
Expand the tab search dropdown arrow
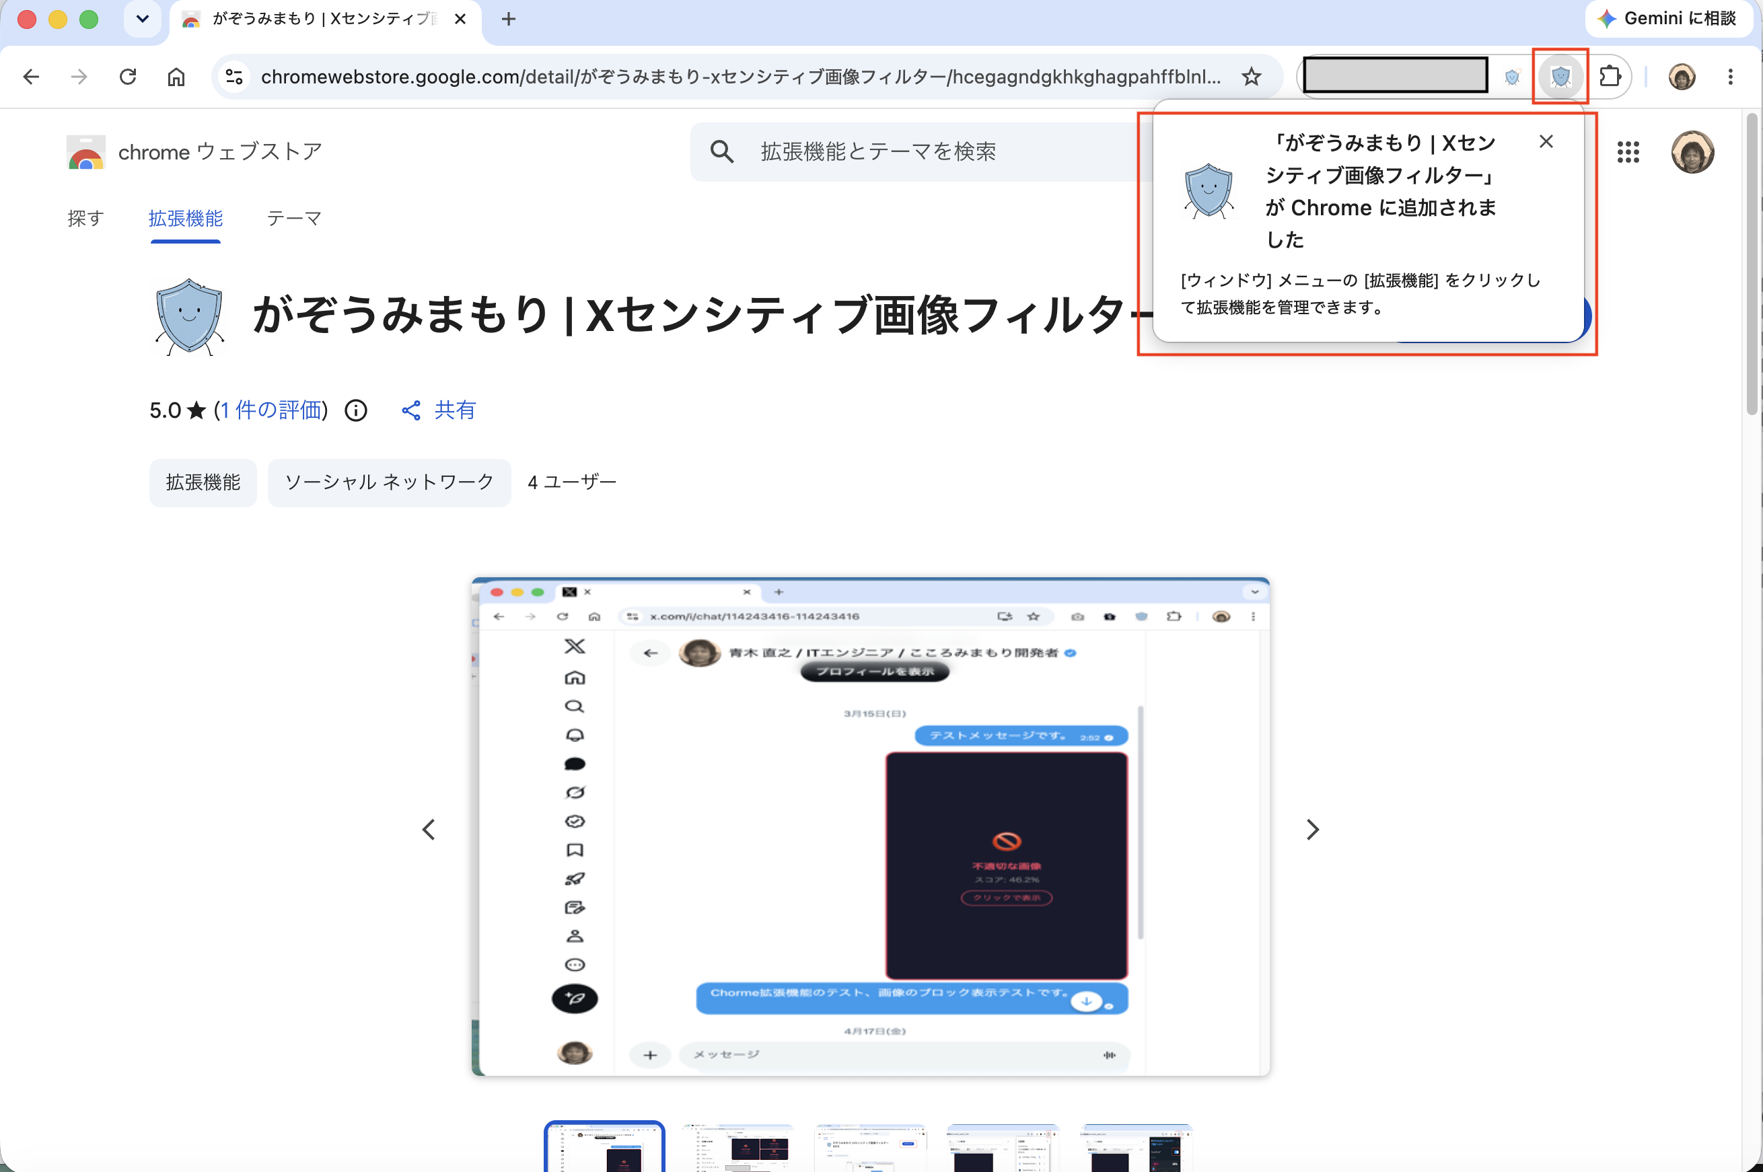(143, 19)
